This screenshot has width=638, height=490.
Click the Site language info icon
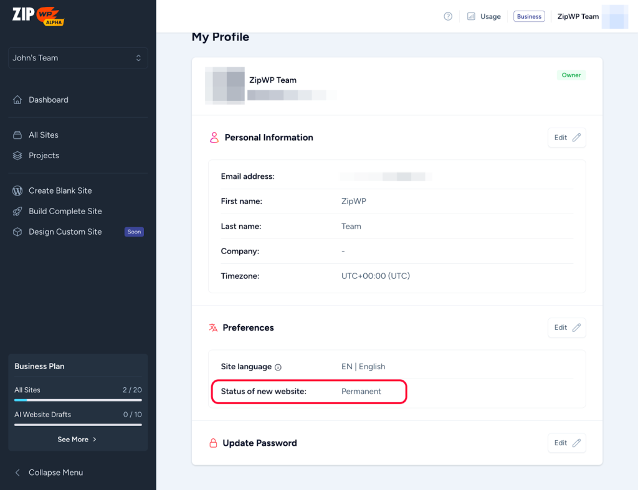pos(279,367)
